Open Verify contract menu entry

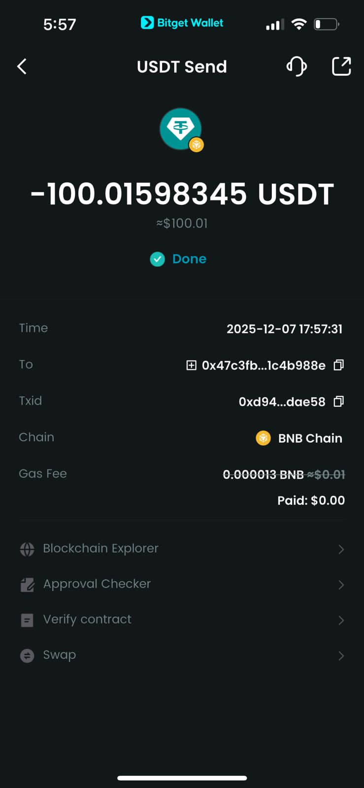point(87,620)
